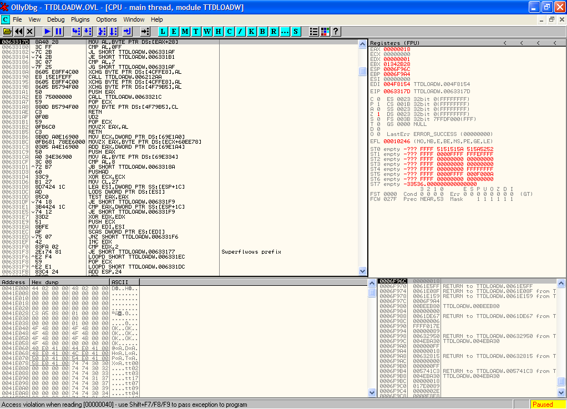Show Executable modules with E button
This screenshot has height=409, width=567.
point(174,32)
